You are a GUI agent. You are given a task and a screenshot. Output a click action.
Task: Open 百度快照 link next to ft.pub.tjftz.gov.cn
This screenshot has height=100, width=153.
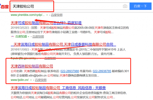(50, 58)
